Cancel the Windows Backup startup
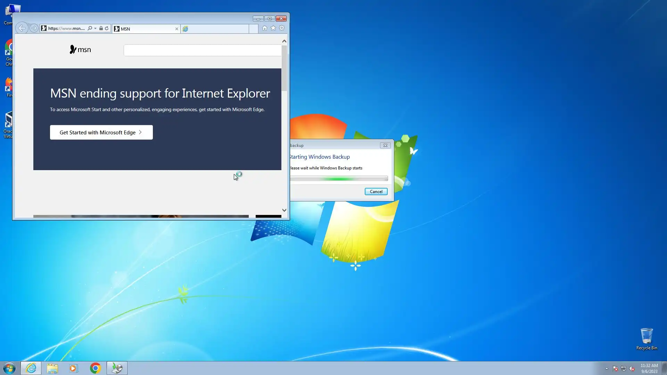The width and height of the screenshot is (667, 375). tap(376, 192)
